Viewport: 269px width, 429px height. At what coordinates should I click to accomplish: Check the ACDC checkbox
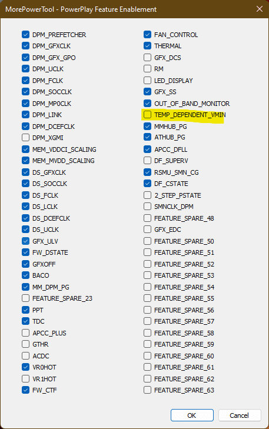[25, 356]
